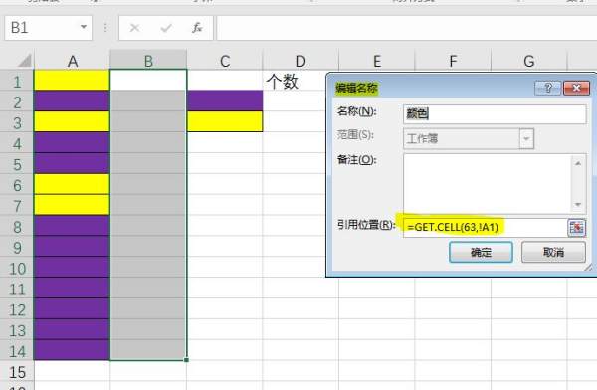Click the Insert Function fx icon
The width and height of the screenshot is (597, 390).
click(x=197, y=28)
